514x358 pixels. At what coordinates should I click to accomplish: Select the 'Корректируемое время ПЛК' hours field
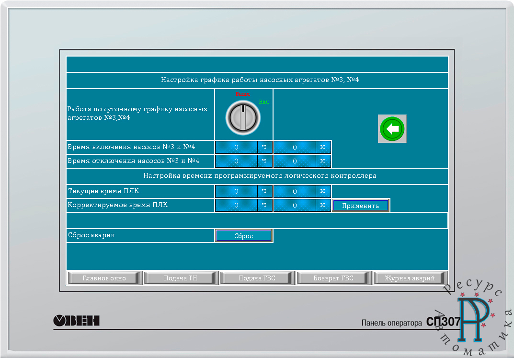pyautogui.click(x=237, y=206)
